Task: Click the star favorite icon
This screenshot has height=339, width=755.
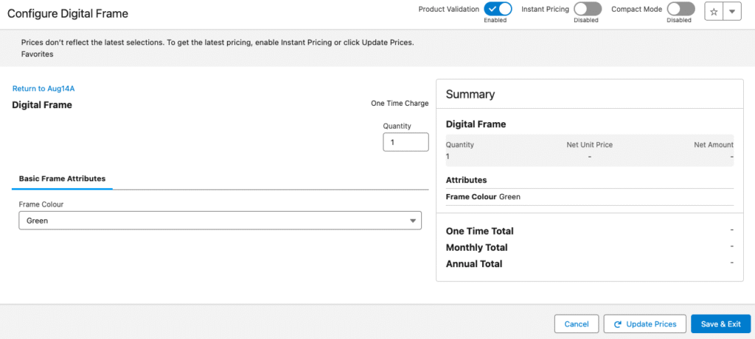Action: pos(714,12)
